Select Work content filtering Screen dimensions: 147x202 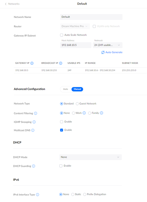click(73, 113)
